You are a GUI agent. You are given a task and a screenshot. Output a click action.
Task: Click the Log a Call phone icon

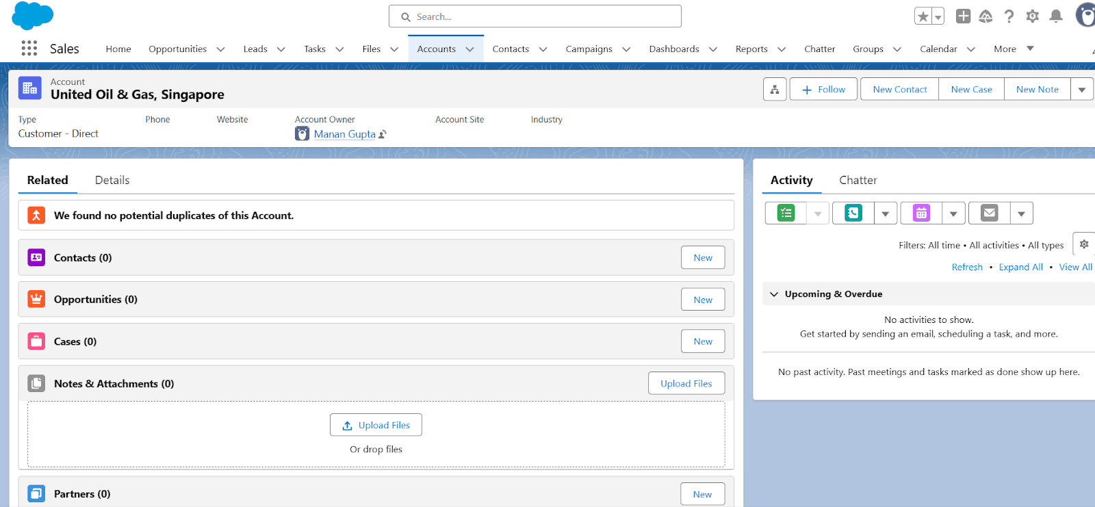tap(853, 213)
